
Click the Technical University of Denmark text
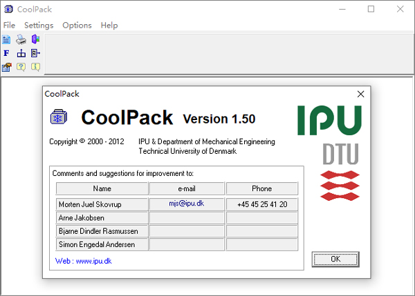[187, 151]
